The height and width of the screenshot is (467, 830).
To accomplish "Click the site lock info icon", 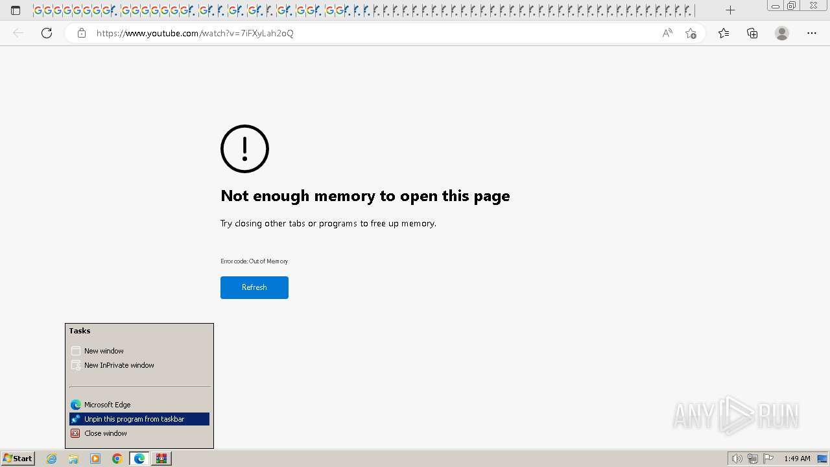I will [x=82, y=33].
